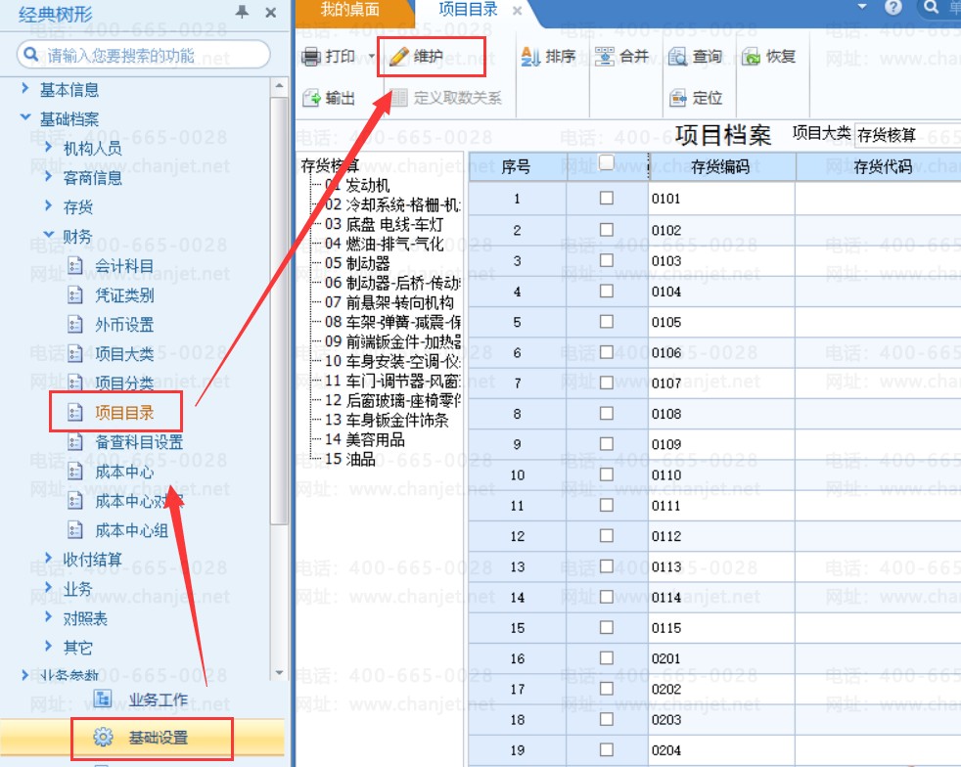
Task: Click the 外币设置 document icon
Action: (74, 324)
